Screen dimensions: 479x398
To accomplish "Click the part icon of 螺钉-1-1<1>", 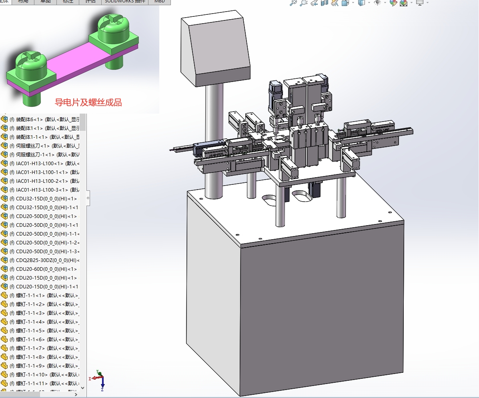I will pyautogui.click(x=4, y=295).
